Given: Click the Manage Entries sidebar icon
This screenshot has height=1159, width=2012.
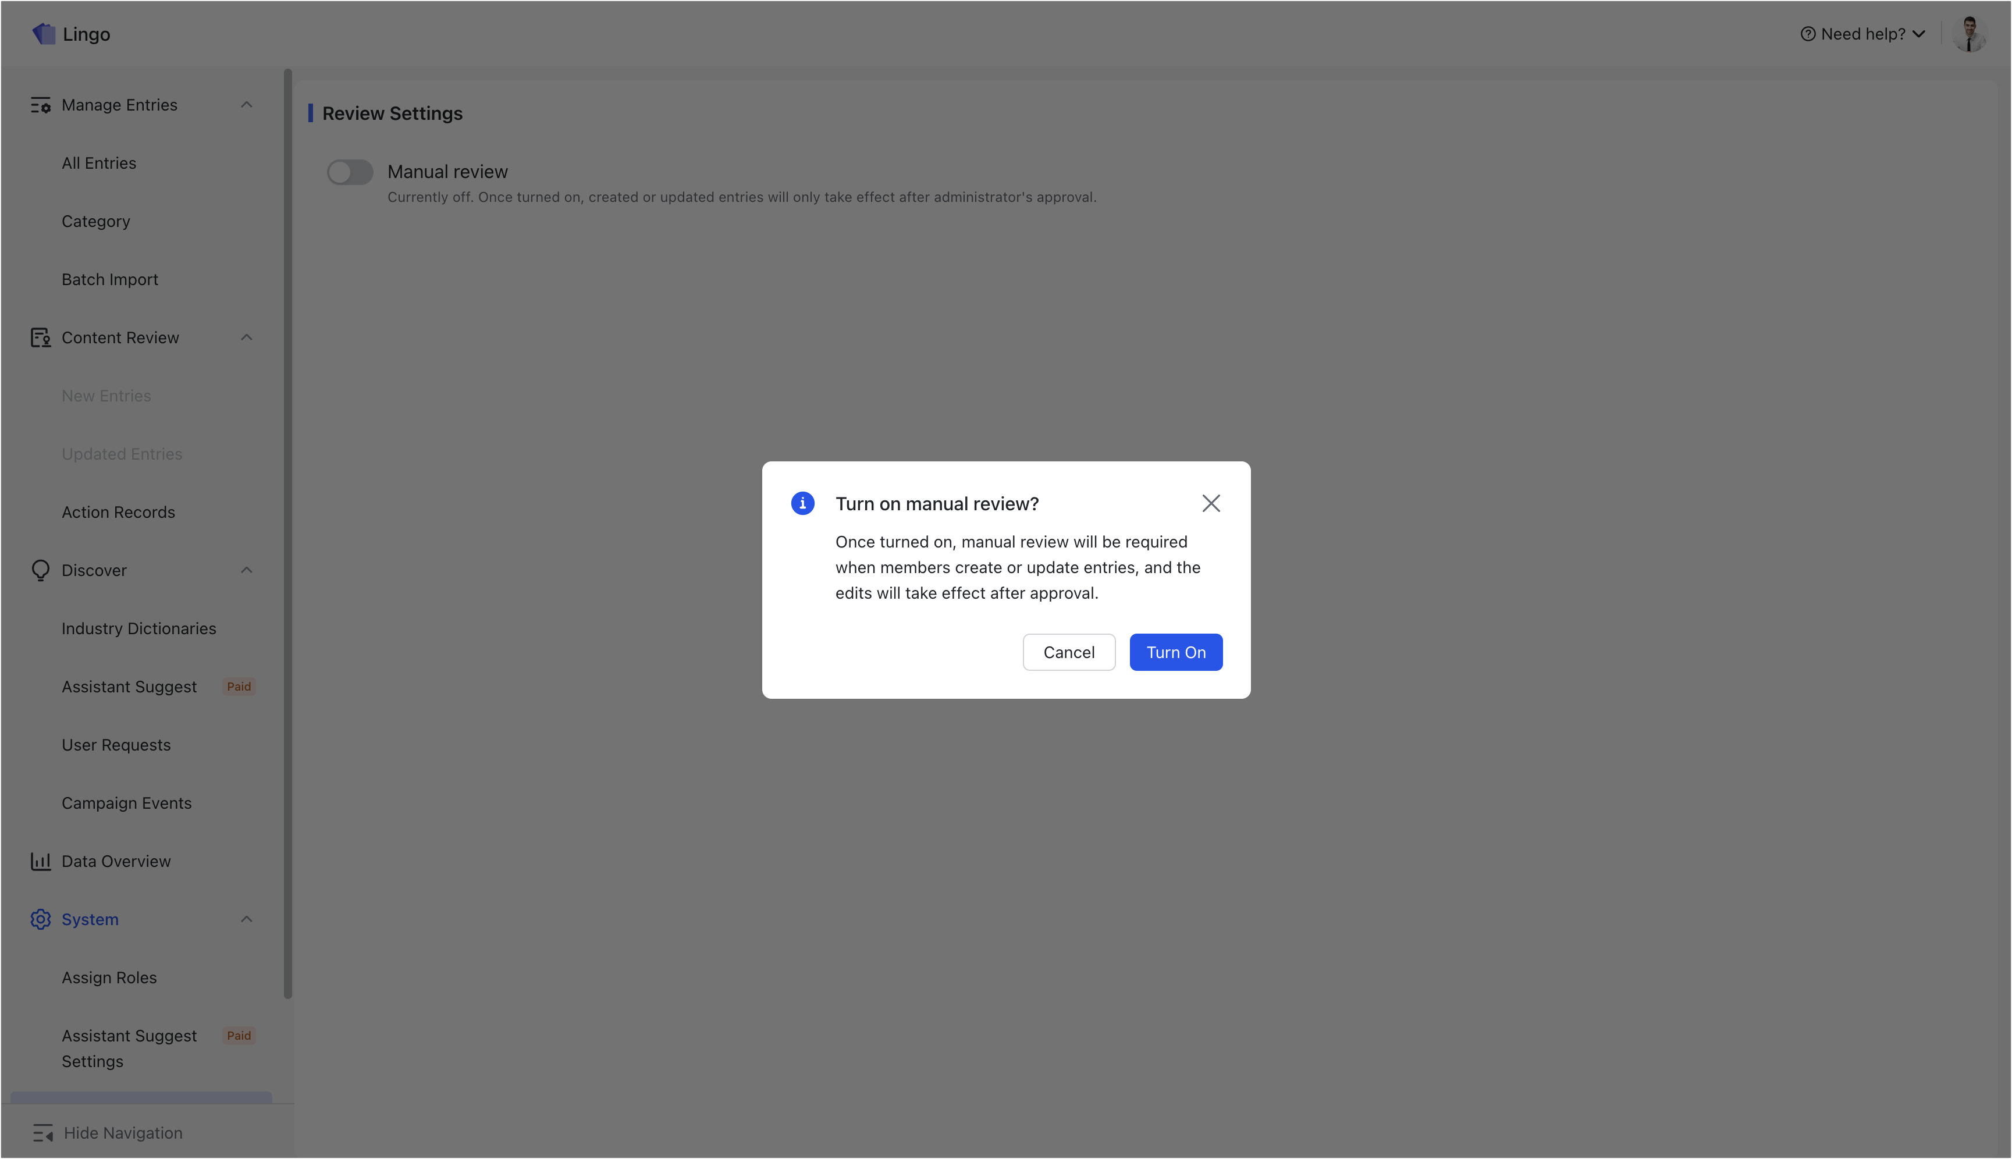Looking at the screenshot, I should pyautogui.click(x=41, y=104).
